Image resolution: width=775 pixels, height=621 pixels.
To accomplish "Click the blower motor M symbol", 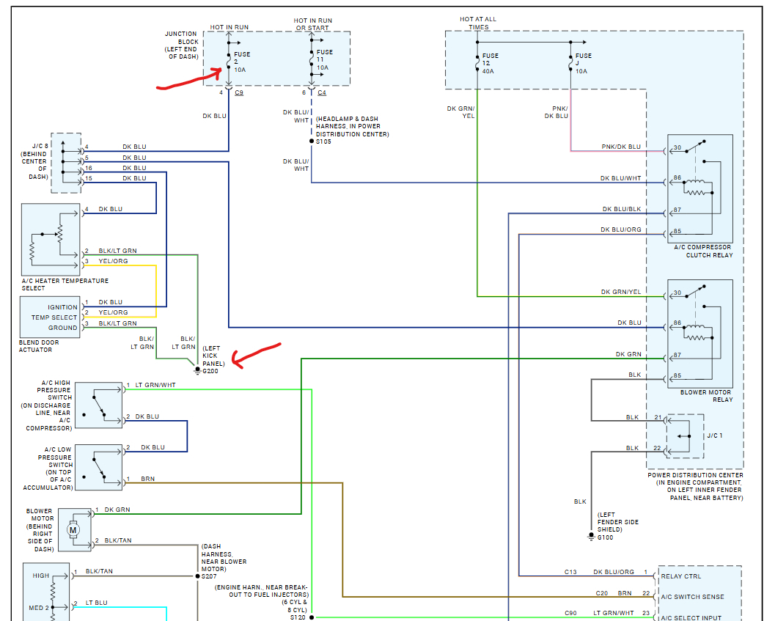I will pos(73,530).
